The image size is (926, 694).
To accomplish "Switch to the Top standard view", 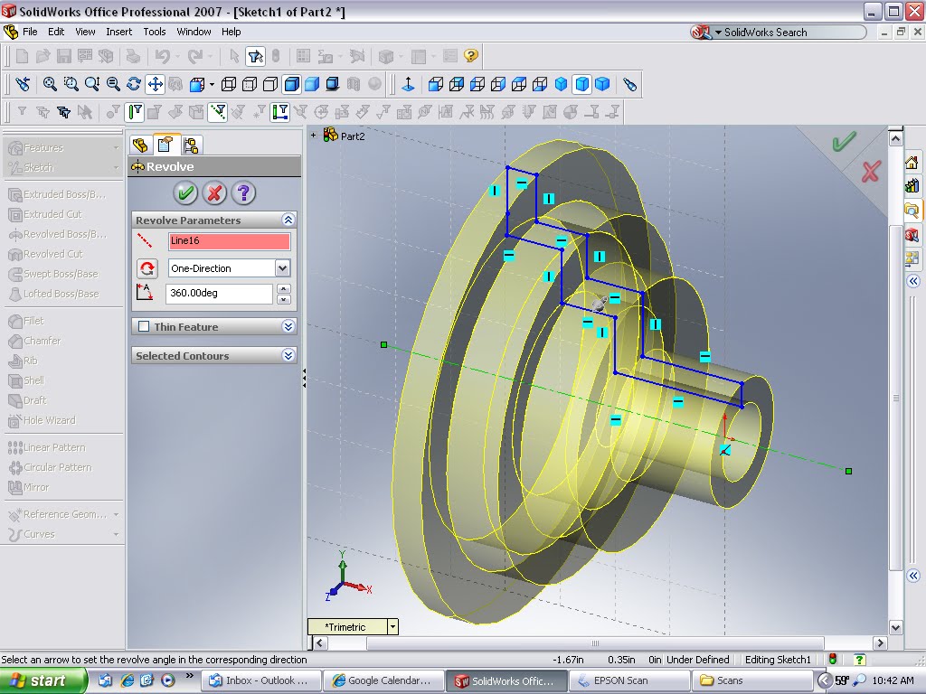I will click(519, 84).
